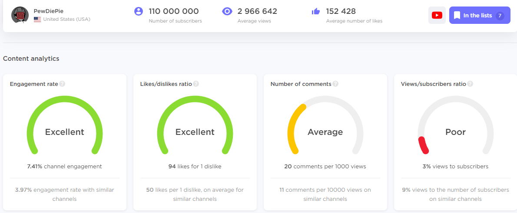Viewport: 517px width, 213px height.
Task: Click the Engagement rate green gauge
Action: coord(65,125)
